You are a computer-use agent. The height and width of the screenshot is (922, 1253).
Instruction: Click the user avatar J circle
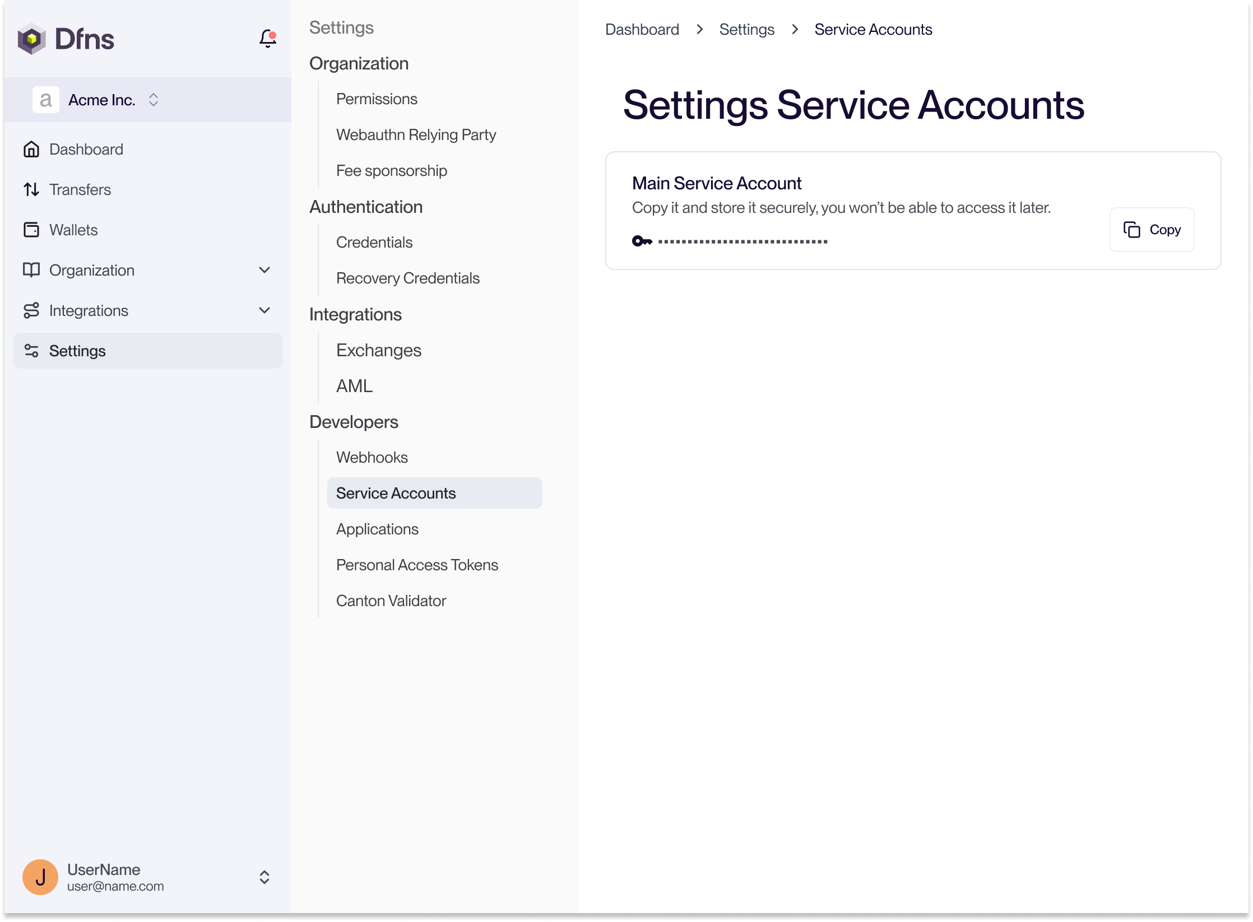pos(40,877)
